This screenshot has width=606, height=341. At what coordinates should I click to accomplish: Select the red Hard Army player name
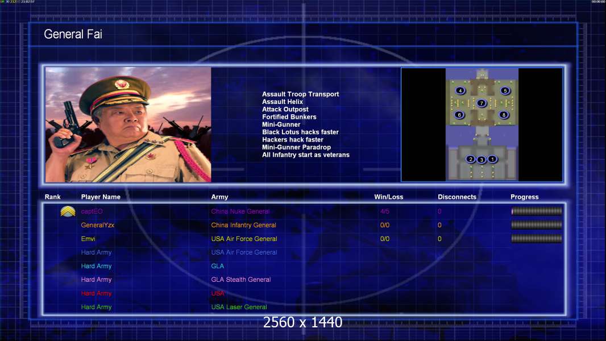coord(96,293)
